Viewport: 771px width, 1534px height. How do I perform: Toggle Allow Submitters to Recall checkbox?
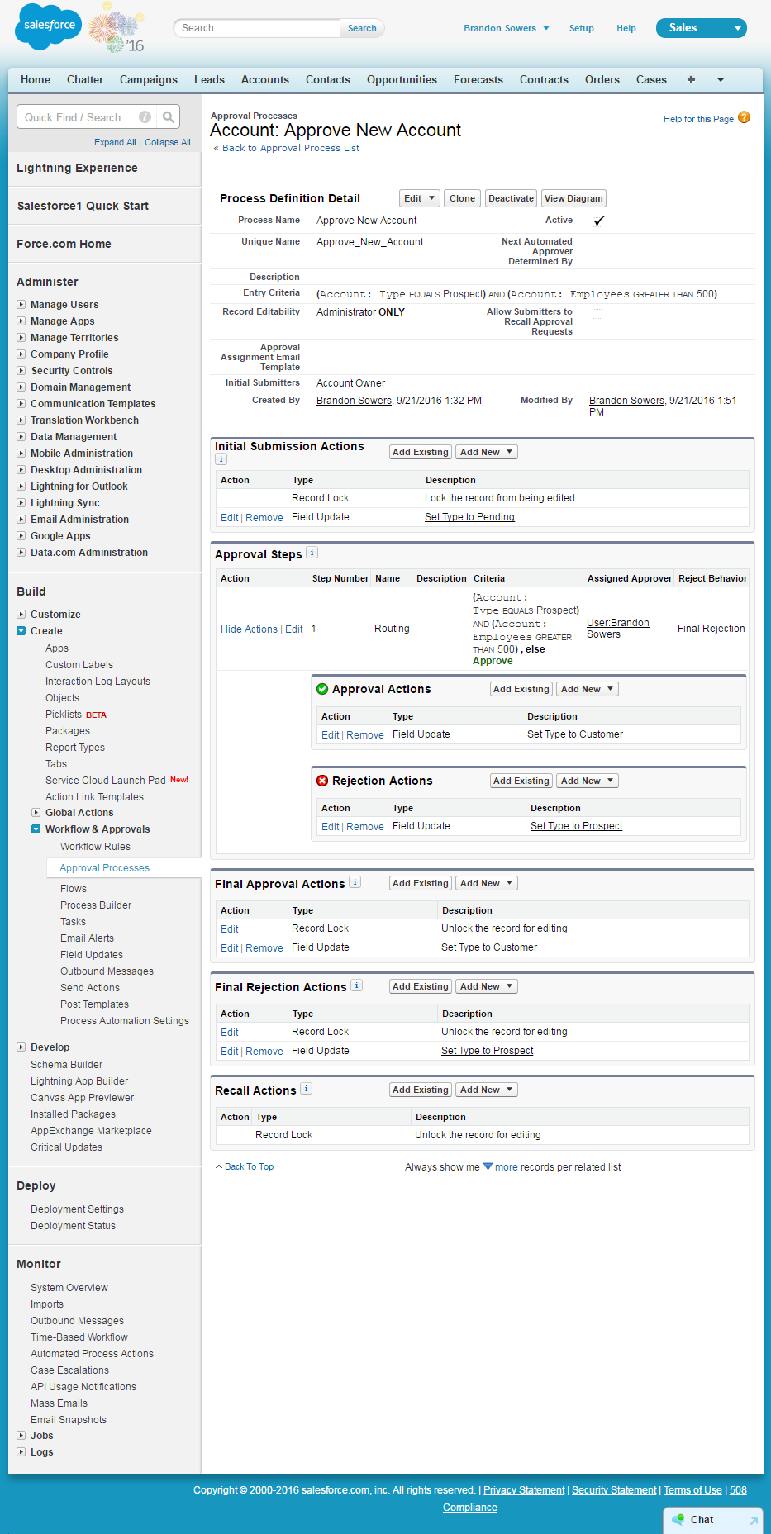(x=597, y=314)
